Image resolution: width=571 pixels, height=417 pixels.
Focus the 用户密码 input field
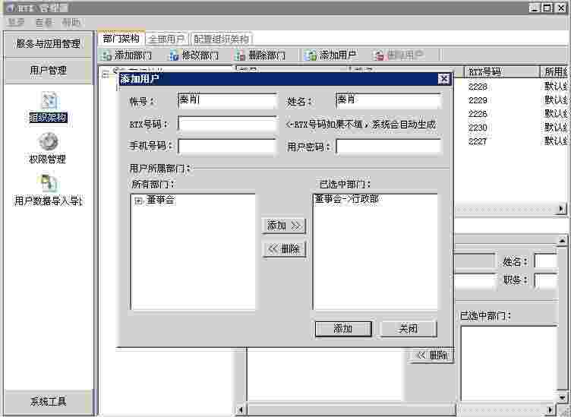389,147
